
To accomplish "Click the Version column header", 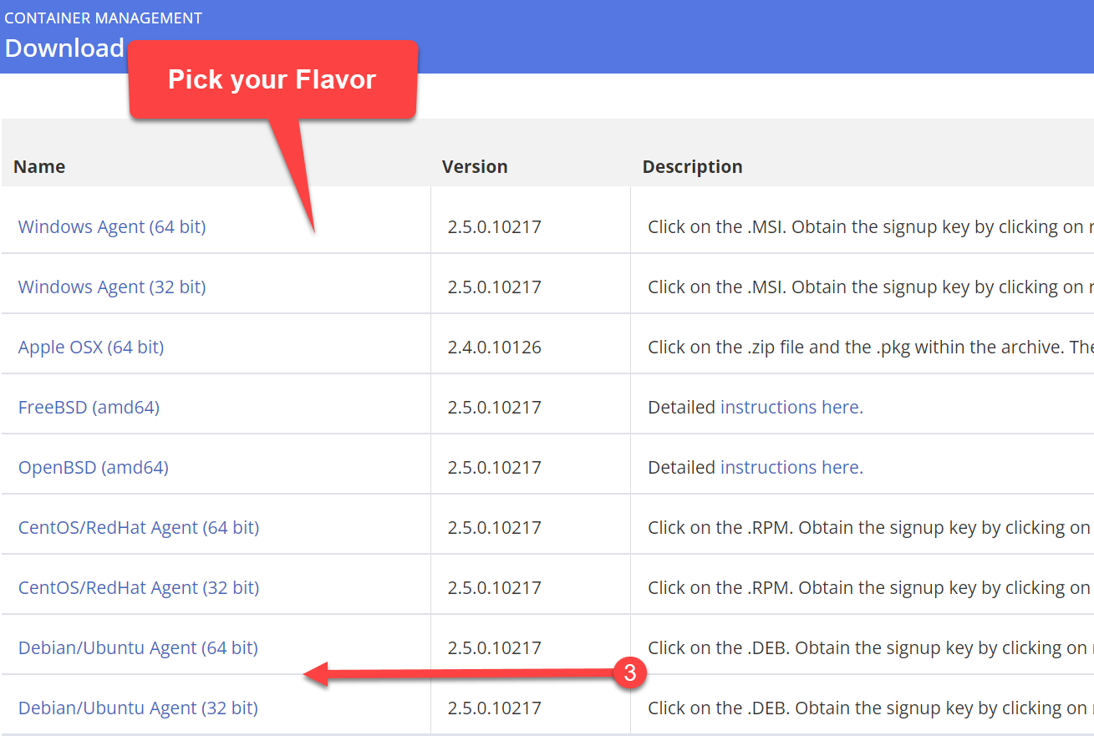I will (x=475, y=166).
